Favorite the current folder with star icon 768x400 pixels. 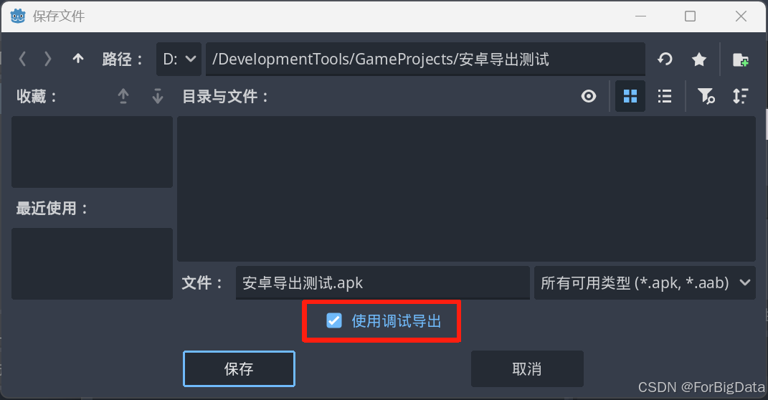[699, 59]
